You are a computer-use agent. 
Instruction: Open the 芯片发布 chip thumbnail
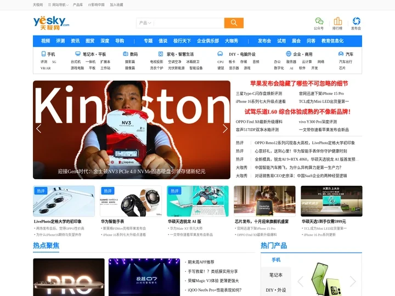pos(264,201)
